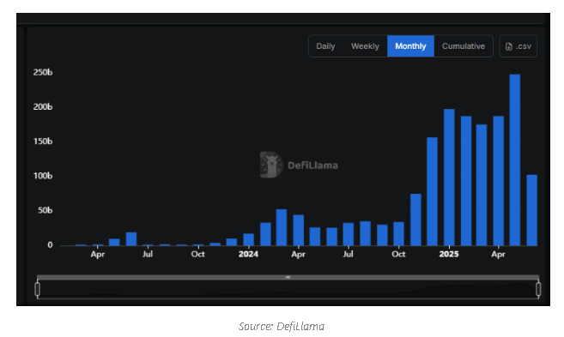Click the last bar around 100b

pos(531,210)
